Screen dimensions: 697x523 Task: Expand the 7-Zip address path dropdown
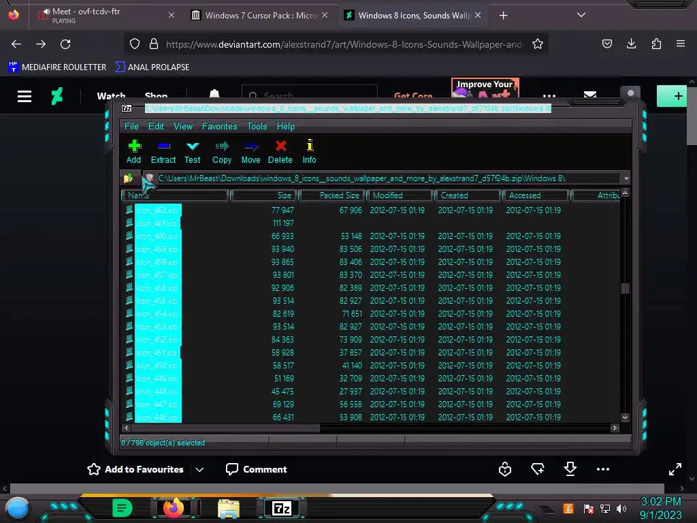(x=626, y=178)
